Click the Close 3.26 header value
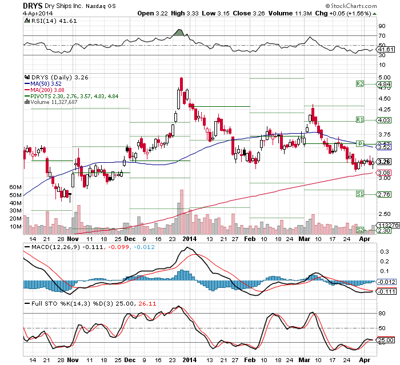This screenshot has width=400, height=365. pos(249,13)
